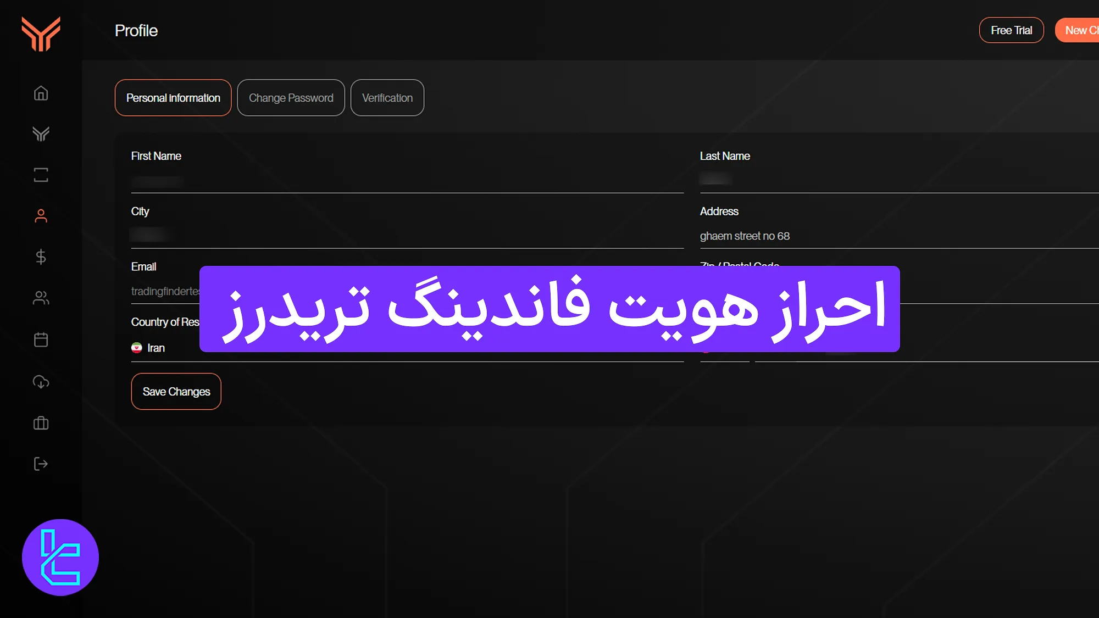The height and width of the screenshot is (618, 1099).
Task: Select the cloud download icon
Action: point(41,381)
